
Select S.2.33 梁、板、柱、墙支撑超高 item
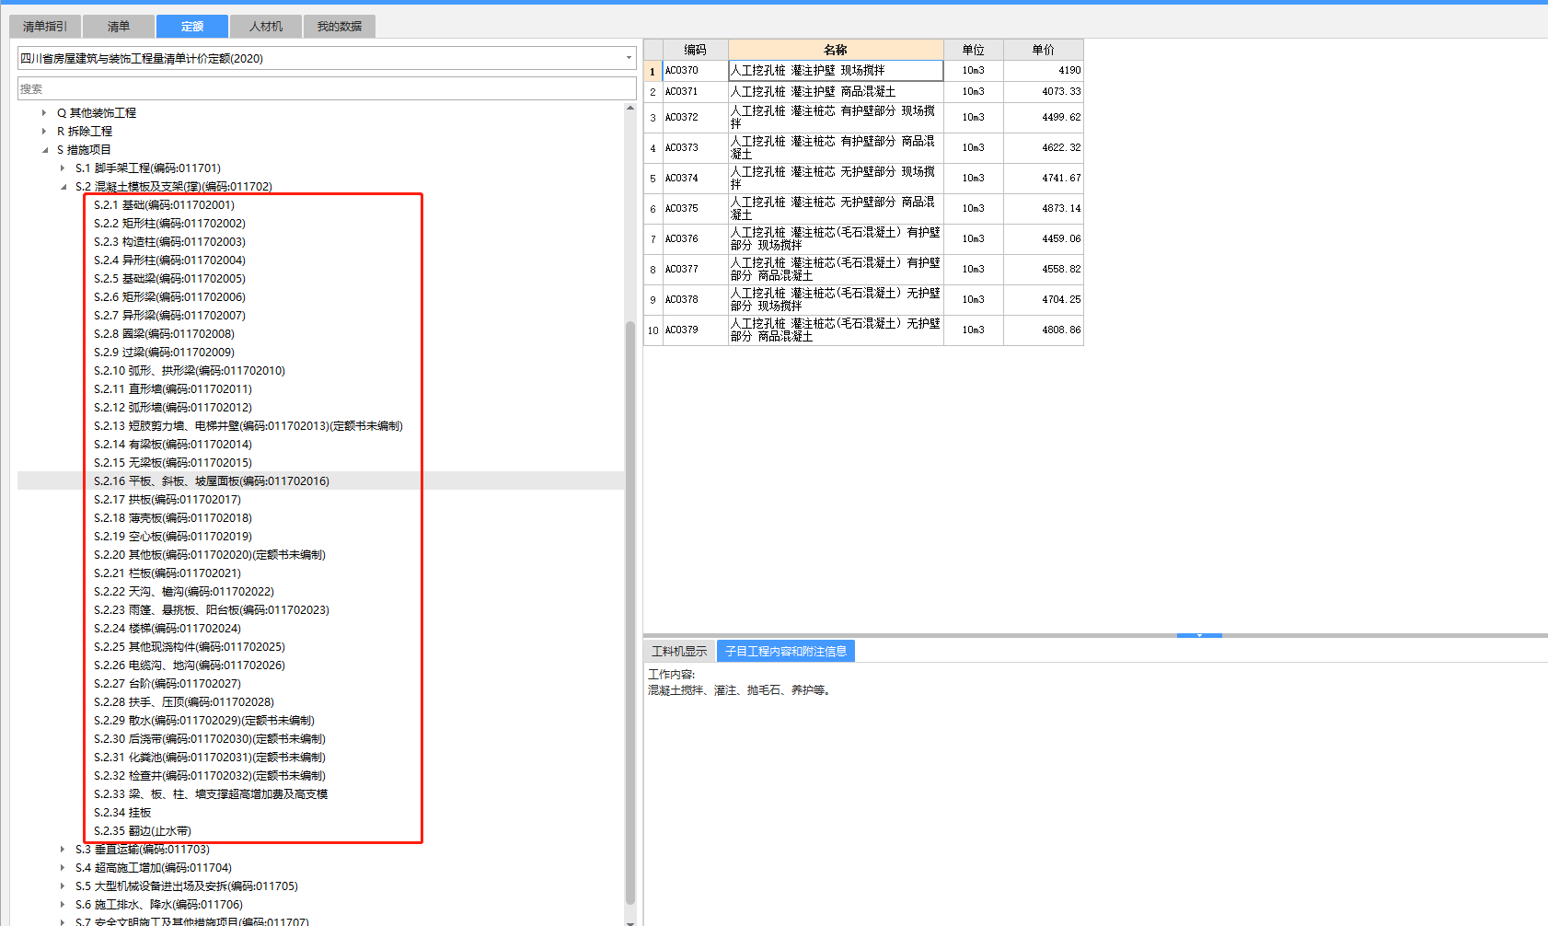pyautogui.click(x=211, y=794)
